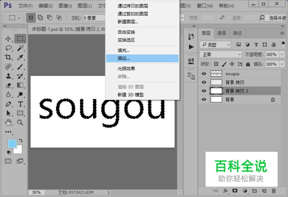
Task: Select the Blur tool
Action: pyautogui.click(x=8, y=95)
